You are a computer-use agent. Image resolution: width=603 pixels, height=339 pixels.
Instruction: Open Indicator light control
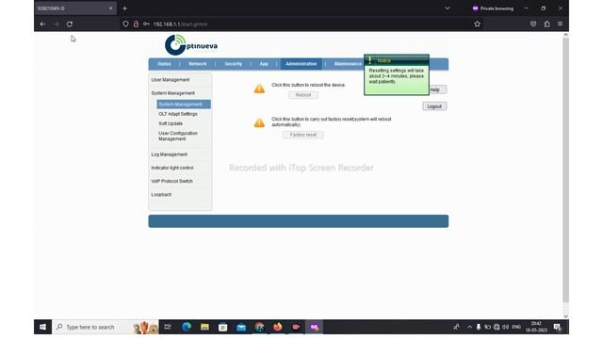(x=172, y=168)
